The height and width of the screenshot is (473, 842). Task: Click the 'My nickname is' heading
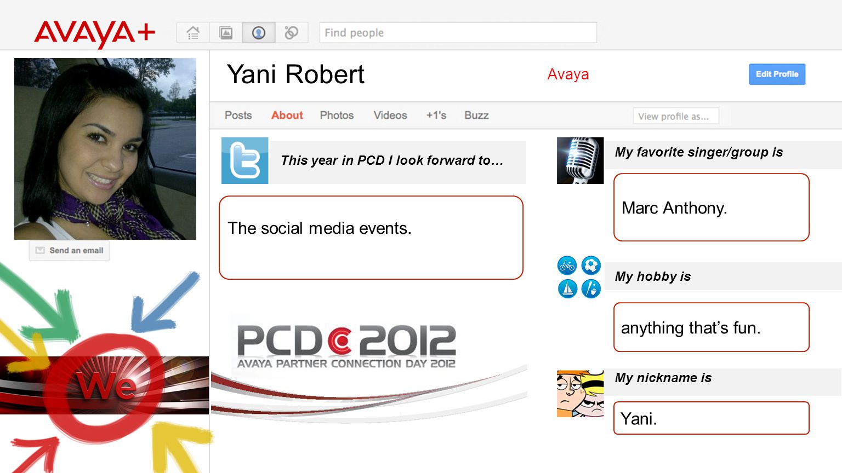coord(663,378)
